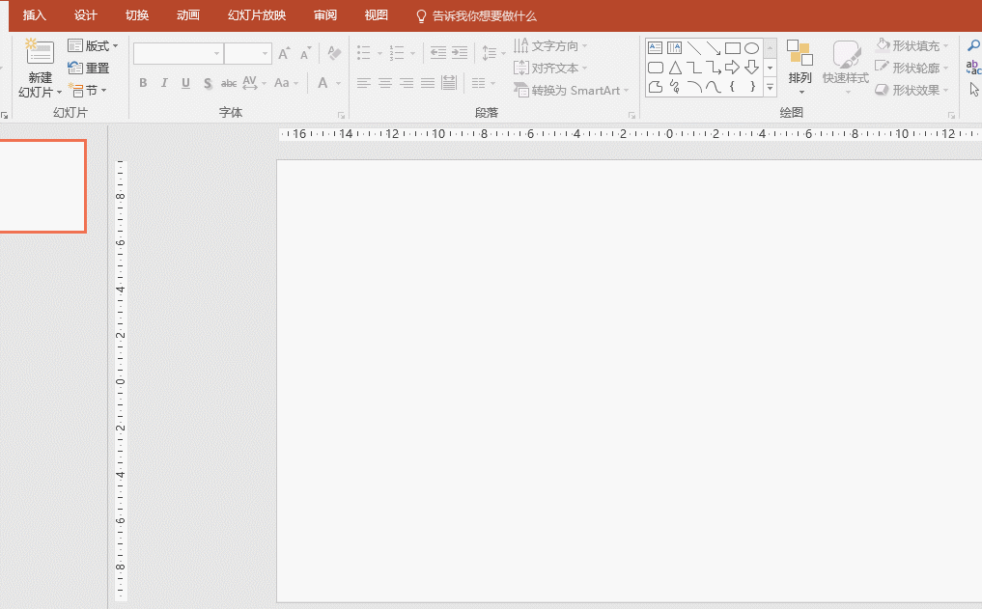This screenshot has height=609, width=982.
Task: Toggle underline formatting
Action: (x=185, y=83)
